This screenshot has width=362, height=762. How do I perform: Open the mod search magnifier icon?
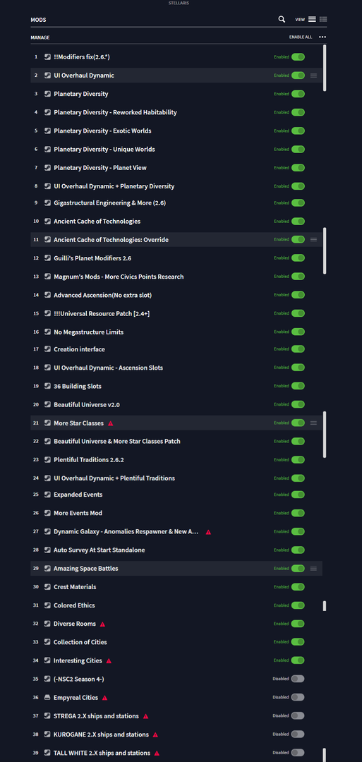282,20
